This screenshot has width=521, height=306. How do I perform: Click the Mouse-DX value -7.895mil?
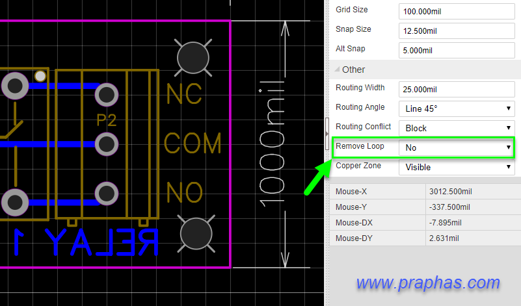pos(445,223)
